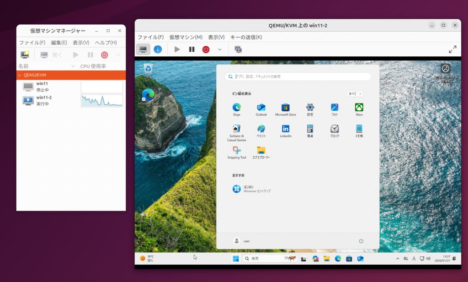
Task: Pause the running win11-2 virtual machine
Action: (192, 49)
